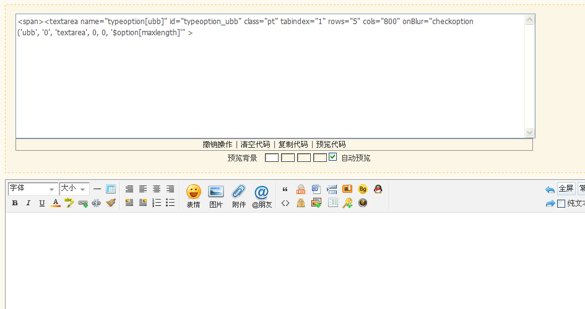This screenshot has height=309, width=585.
Task: Toggle italic formatting
Action: (x=28, y=203)
